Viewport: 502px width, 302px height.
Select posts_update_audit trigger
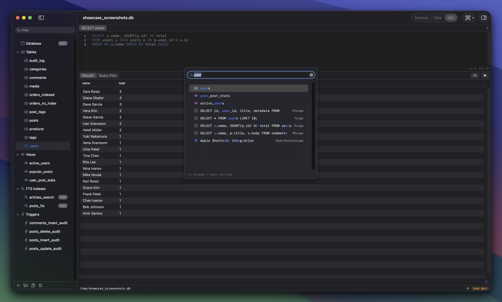pyautogui.click(x=43, y=248)
